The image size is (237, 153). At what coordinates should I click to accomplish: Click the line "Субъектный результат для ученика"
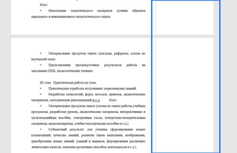(x=97, y=129)
